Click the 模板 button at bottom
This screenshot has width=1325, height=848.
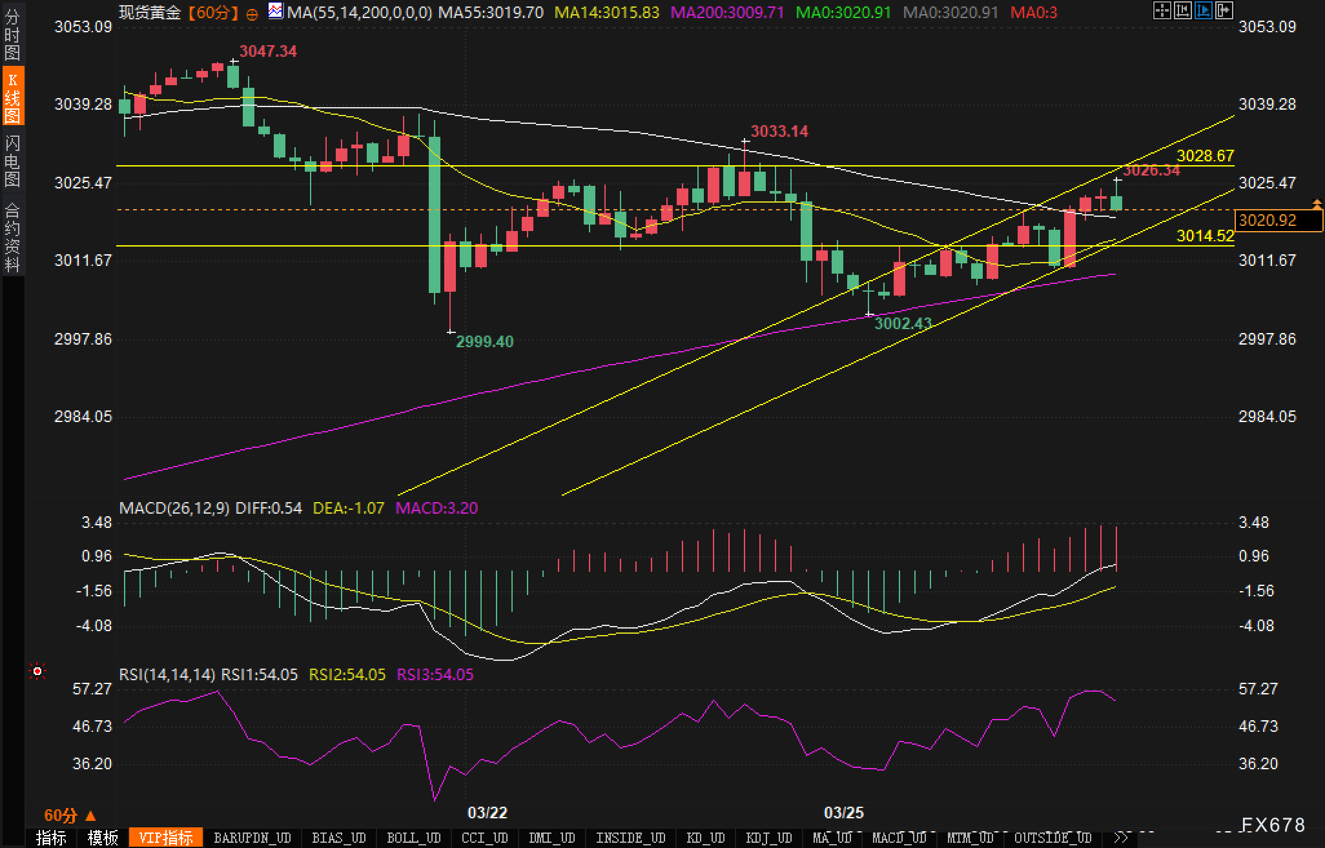pyautogui.click(x=103, y=838)
